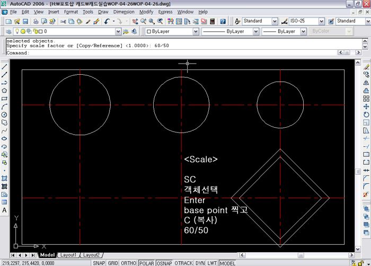371x266 pixels.
Task: Click the Mirror modify tool
Action: tap(366, 83)
